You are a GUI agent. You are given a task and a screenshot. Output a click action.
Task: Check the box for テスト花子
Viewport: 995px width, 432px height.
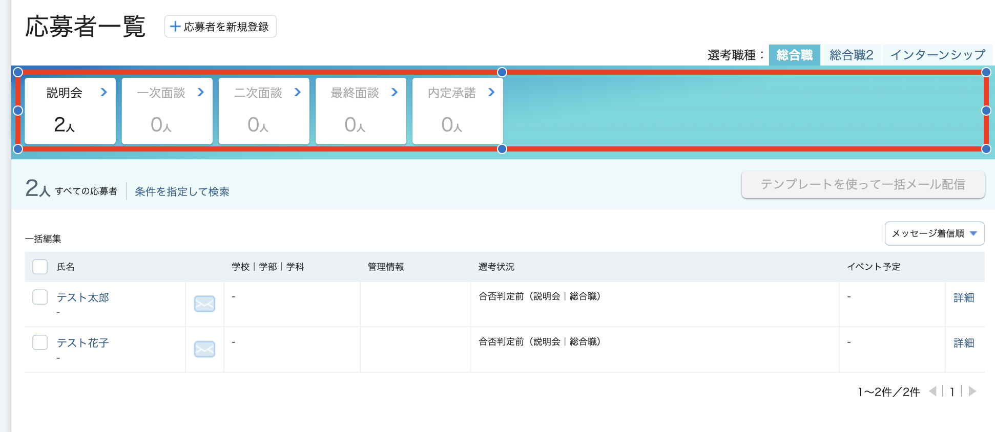pyautogui.click(x=40, y=342)
